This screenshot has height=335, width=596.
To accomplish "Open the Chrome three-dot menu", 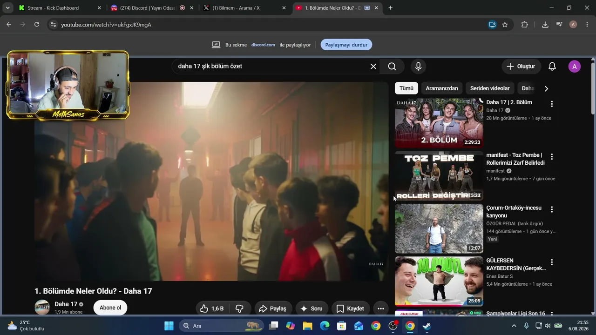I will 587,25.
